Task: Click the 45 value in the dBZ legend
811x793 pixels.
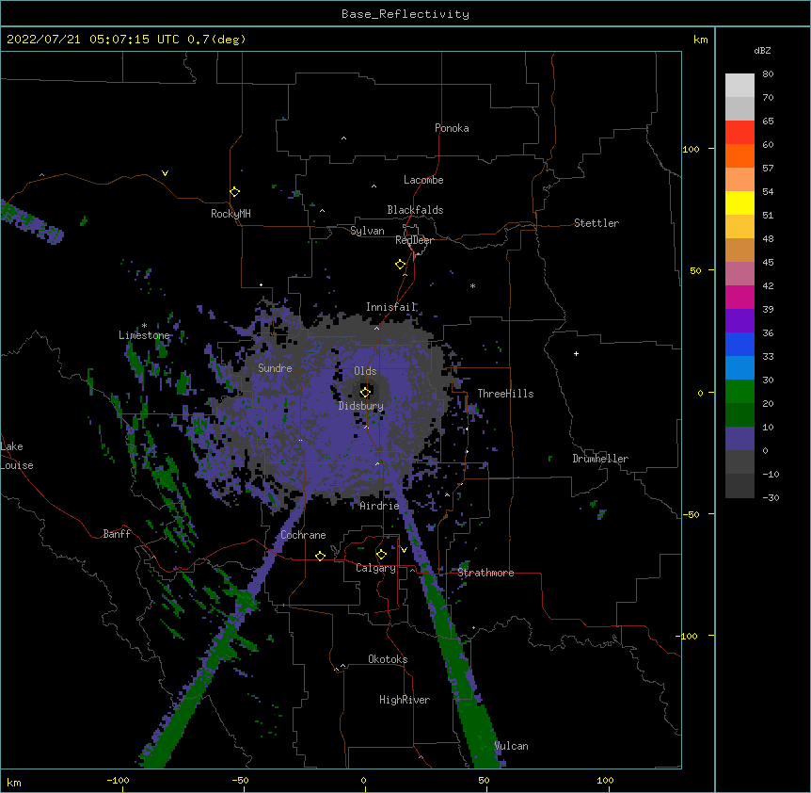Action: tap(768, 263)
